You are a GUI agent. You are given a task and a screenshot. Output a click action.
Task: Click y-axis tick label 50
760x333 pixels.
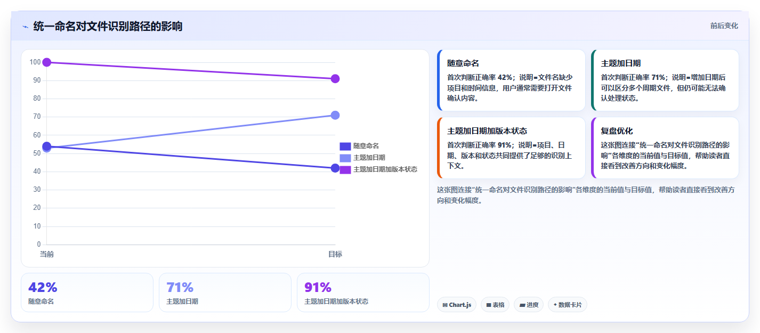37,153
